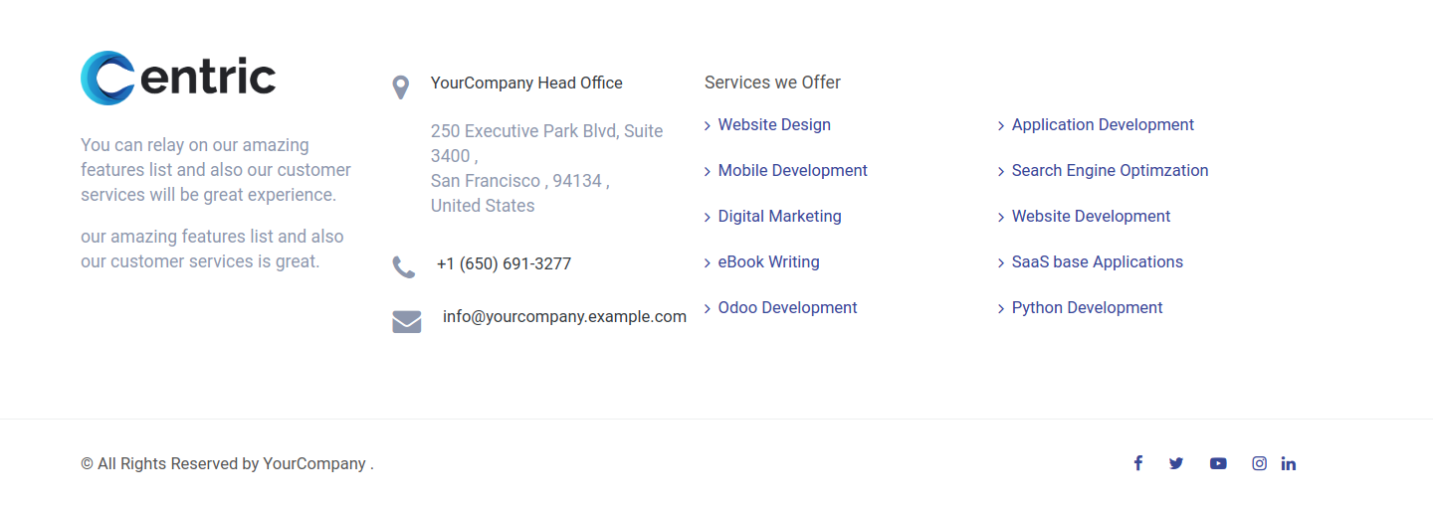
Task: Click the info@yourcompany.example.com email address
Action: pyautogui.click(x=564, y=317)
